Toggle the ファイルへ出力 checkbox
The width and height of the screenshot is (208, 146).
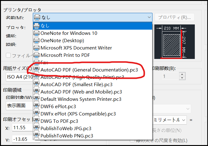(x=8, y=55)
